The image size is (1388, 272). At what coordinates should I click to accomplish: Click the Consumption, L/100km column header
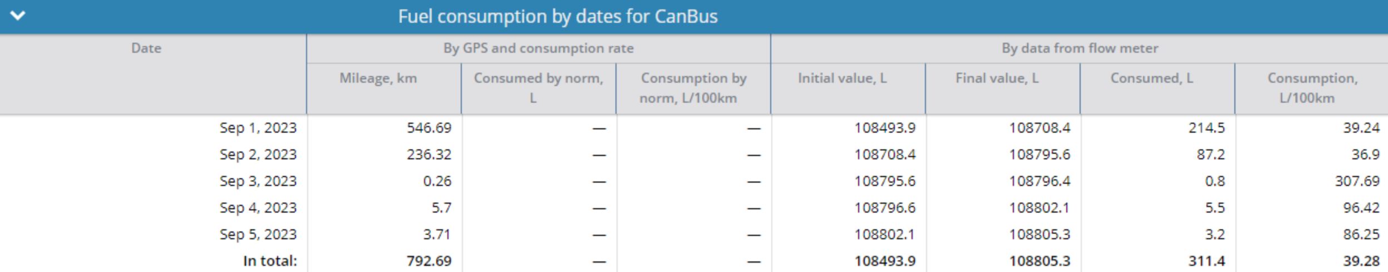pyautogui.click(x=1312, y=88)
